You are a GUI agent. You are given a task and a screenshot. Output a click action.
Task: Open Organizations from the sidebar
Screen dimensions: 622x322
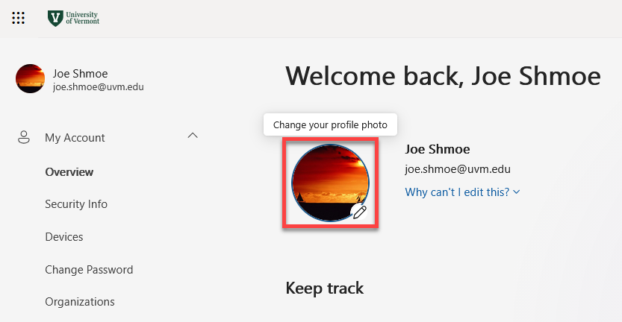pos(80,302)
